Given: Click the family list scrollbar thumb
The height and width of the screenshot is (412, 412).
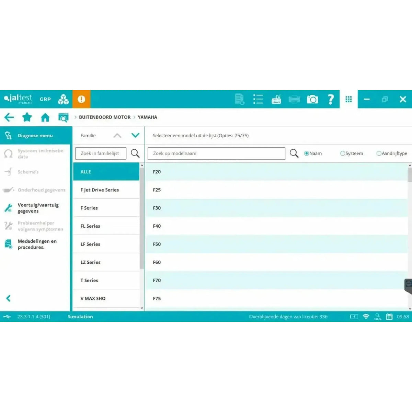Looking at the screenshot, I should (142, 218).
